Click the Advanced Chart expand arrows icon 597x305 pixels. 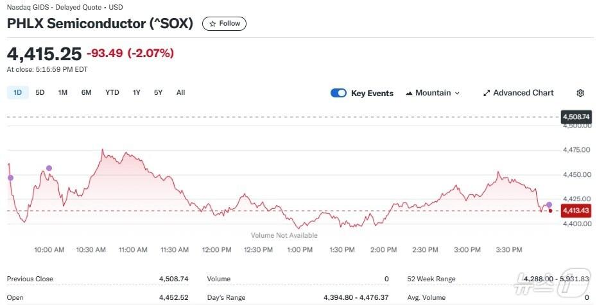point(487,93)
